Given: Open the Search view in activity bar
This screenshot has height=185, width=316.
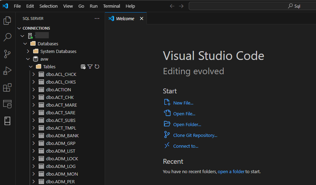Looking at the screenshot, I should [7, 37].
